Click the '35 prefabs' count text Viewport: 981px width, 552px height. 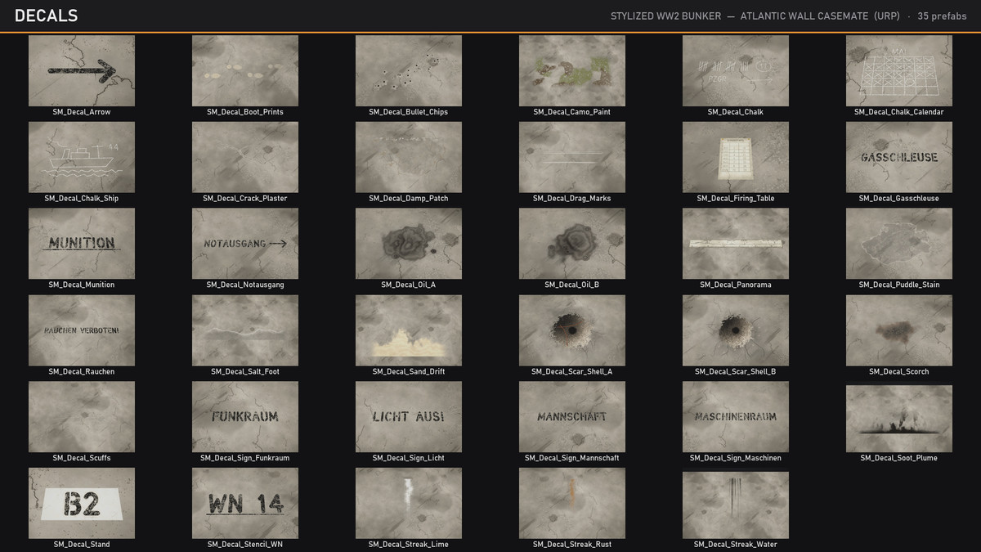coord(942,16)
